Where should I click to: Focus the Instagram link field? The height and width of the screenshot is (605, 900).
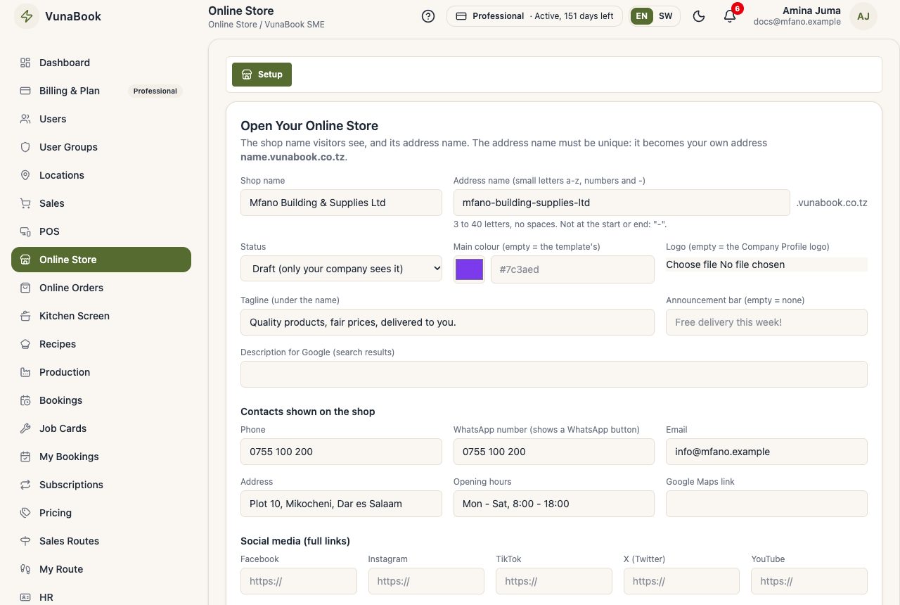pos(426,581)
